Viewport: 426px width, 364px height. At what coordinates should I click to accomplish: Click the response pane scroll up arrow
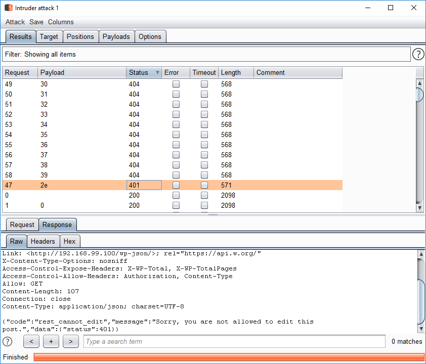[421, 254]
